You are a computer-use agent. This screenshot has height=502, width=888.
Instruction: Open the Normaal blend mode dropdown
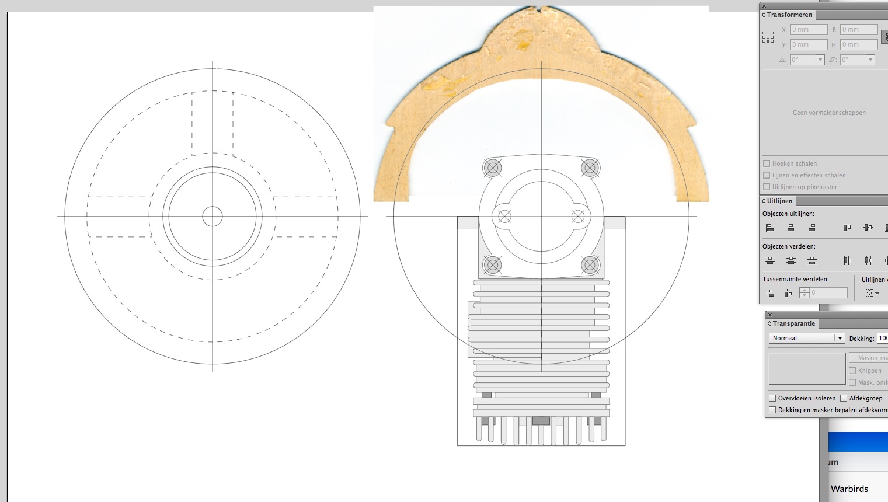(x=807, y=338)
